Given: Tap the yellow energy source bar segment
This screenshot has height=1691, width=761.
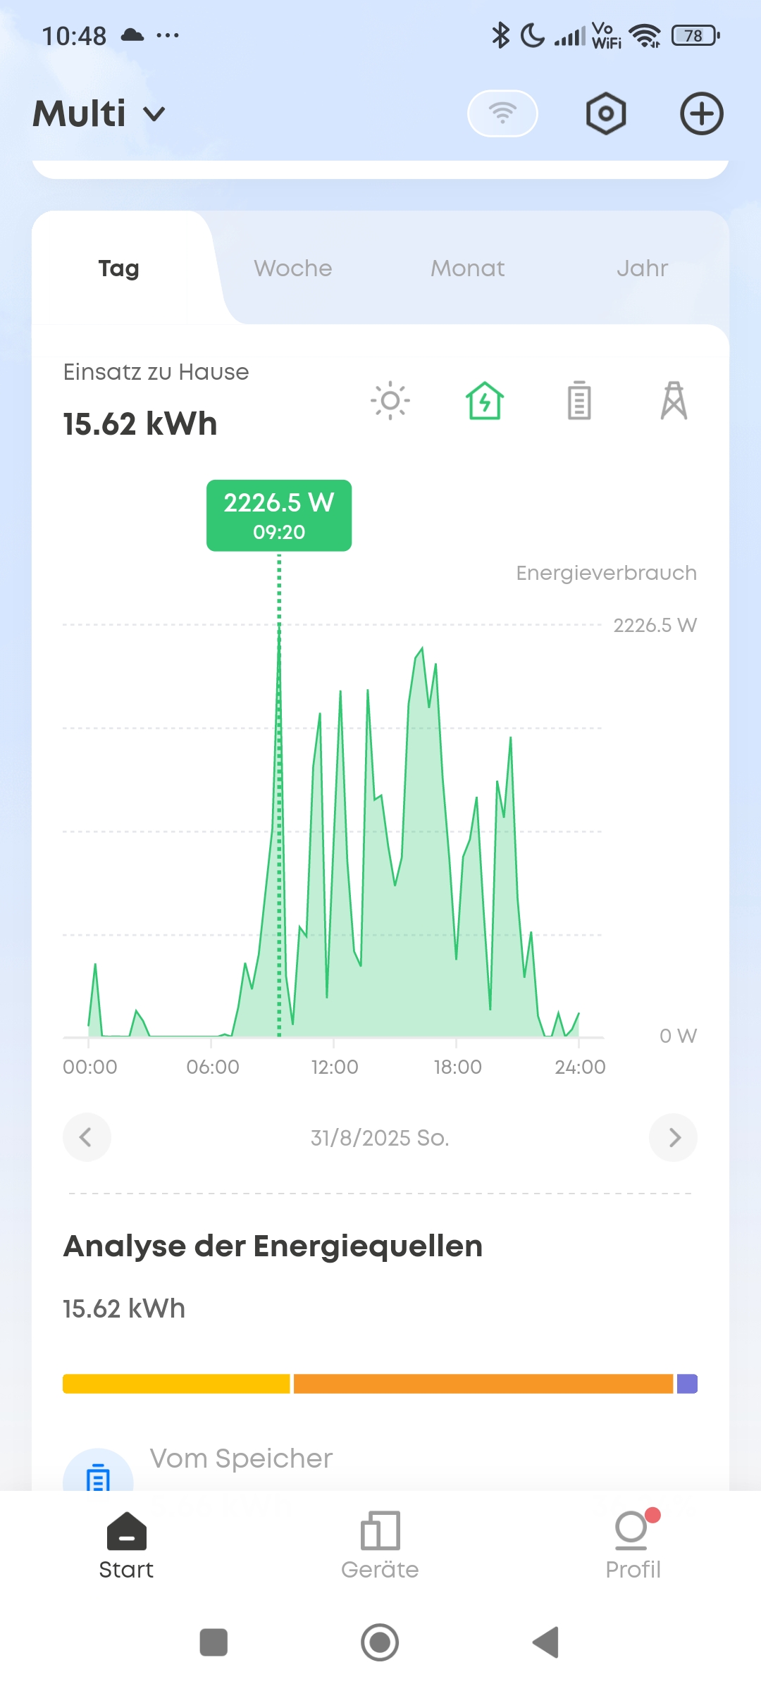Looking at the screenshot, I should click(176, 1384).
